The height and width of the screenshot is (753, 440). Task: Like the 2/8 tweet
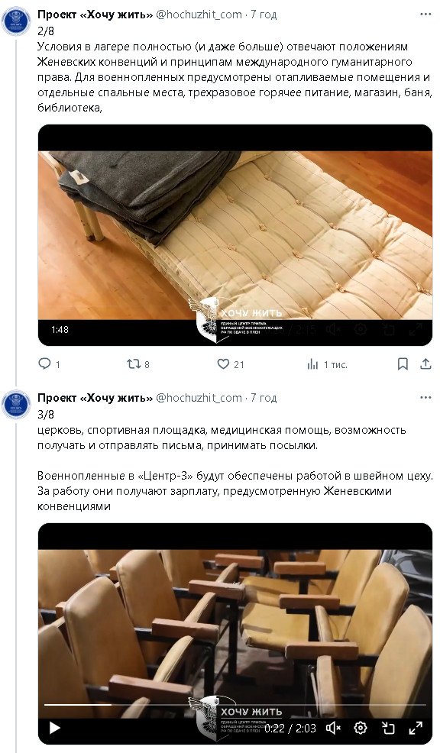point(223,364)
